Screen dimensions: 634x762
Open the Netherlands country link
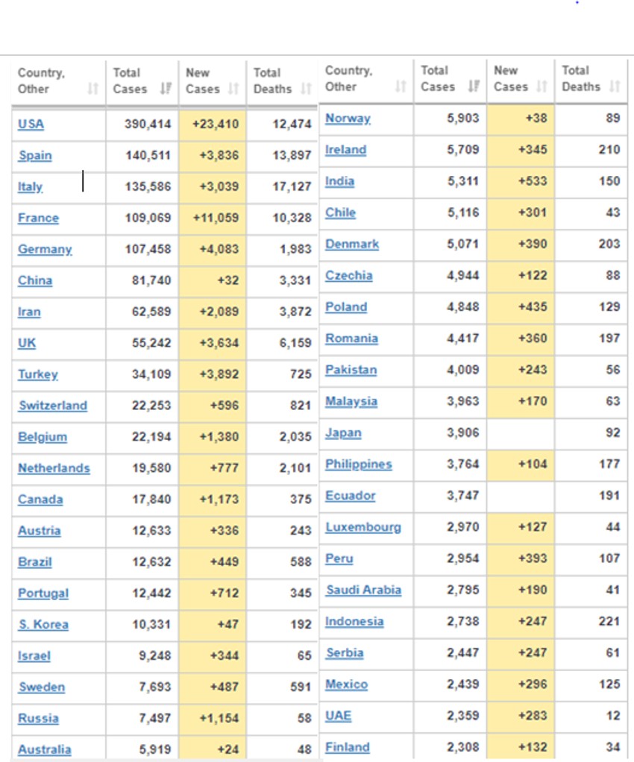[x=54, y=469]
